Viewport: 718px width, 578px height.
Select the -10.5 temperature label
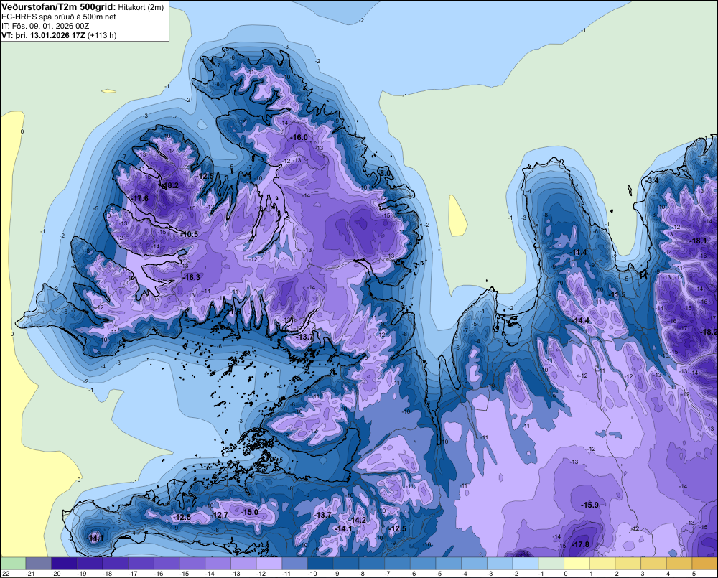click(189, 234)
